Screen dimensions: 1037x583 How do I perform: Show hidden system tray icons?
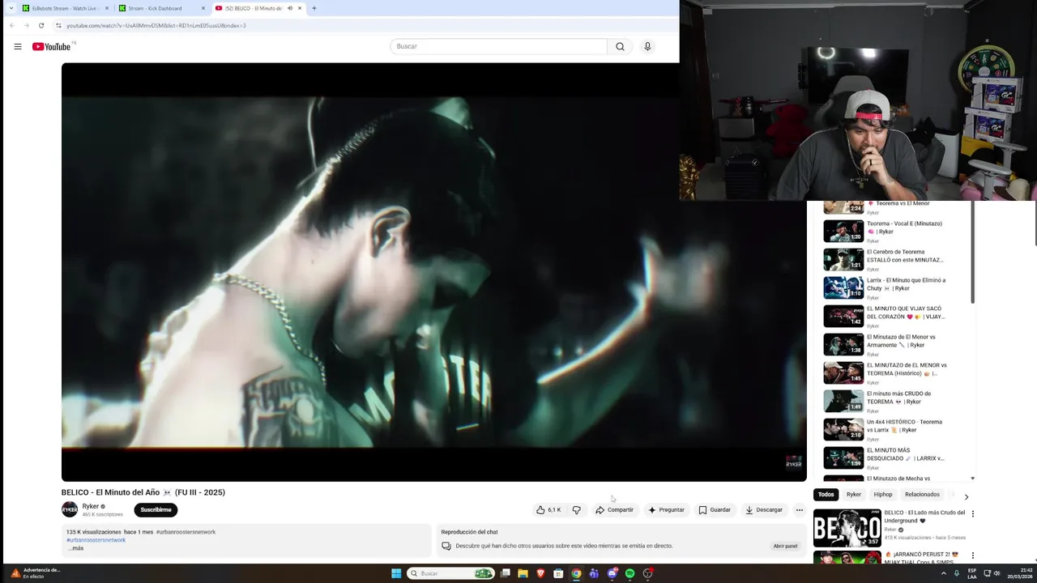point(944,573)
